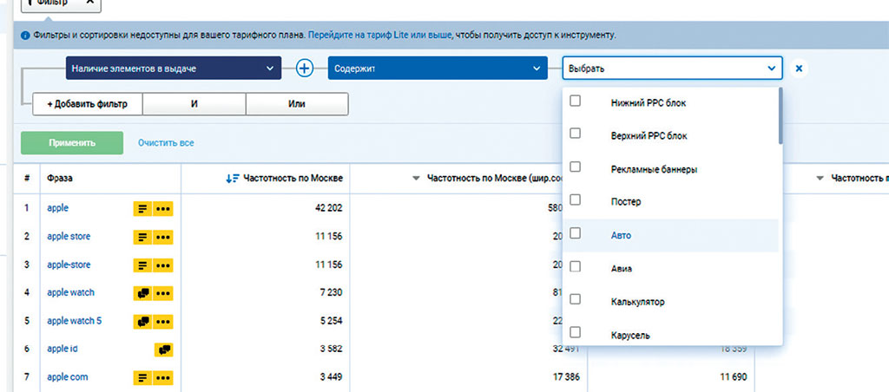The width and height of the screenshot is (889, 392).
Task: Click the info icon in the notice bar
Action: click(25, 35)
